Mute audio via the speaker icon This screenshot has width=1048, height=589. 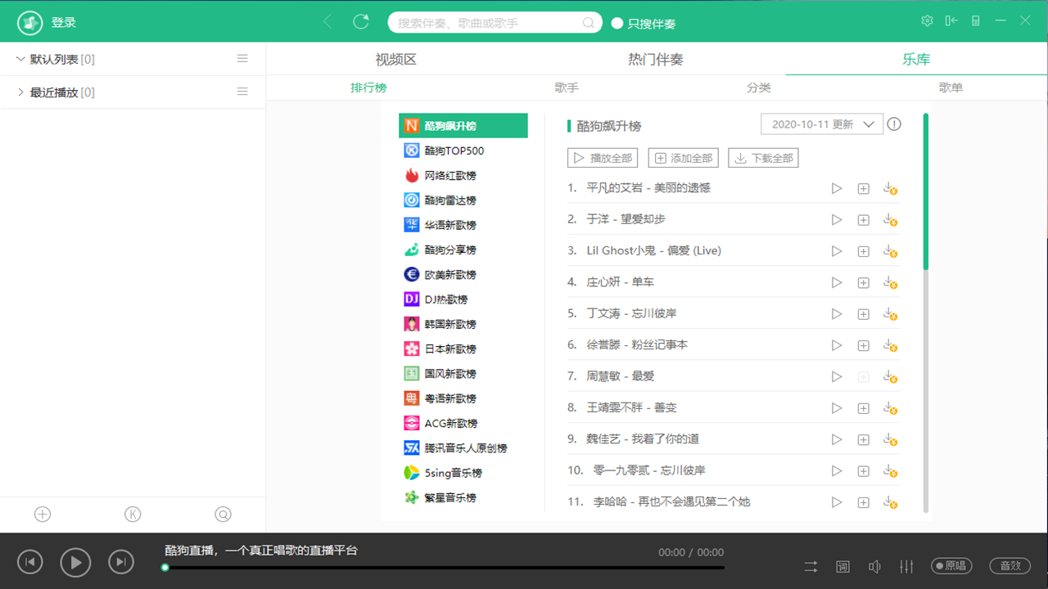click(x=874, y=566)
